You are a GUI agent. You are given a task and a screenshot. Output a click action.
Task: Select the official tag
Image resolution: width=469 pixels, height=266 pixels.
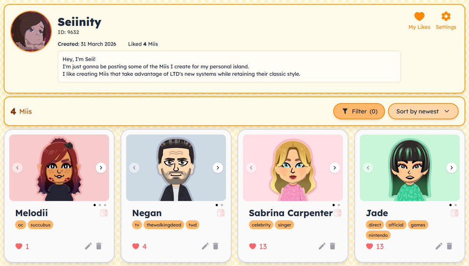396,225
